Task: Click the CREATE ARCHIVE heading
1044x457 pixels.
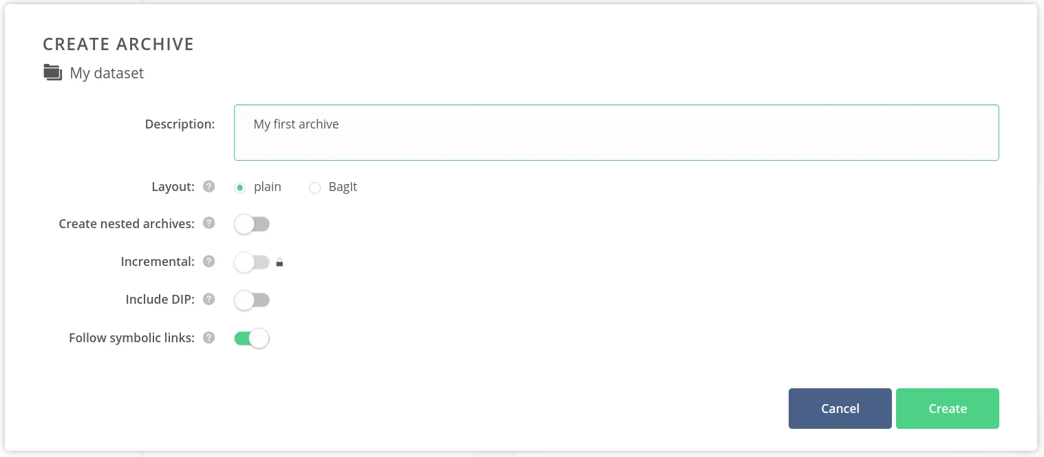Action: click(118, 43)
